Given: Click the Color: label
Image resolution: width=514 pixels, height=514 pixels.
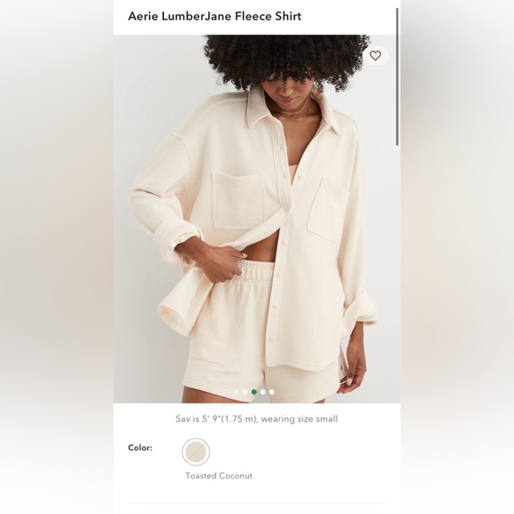Looking at the screenshot, I should (x=140, y=448).
